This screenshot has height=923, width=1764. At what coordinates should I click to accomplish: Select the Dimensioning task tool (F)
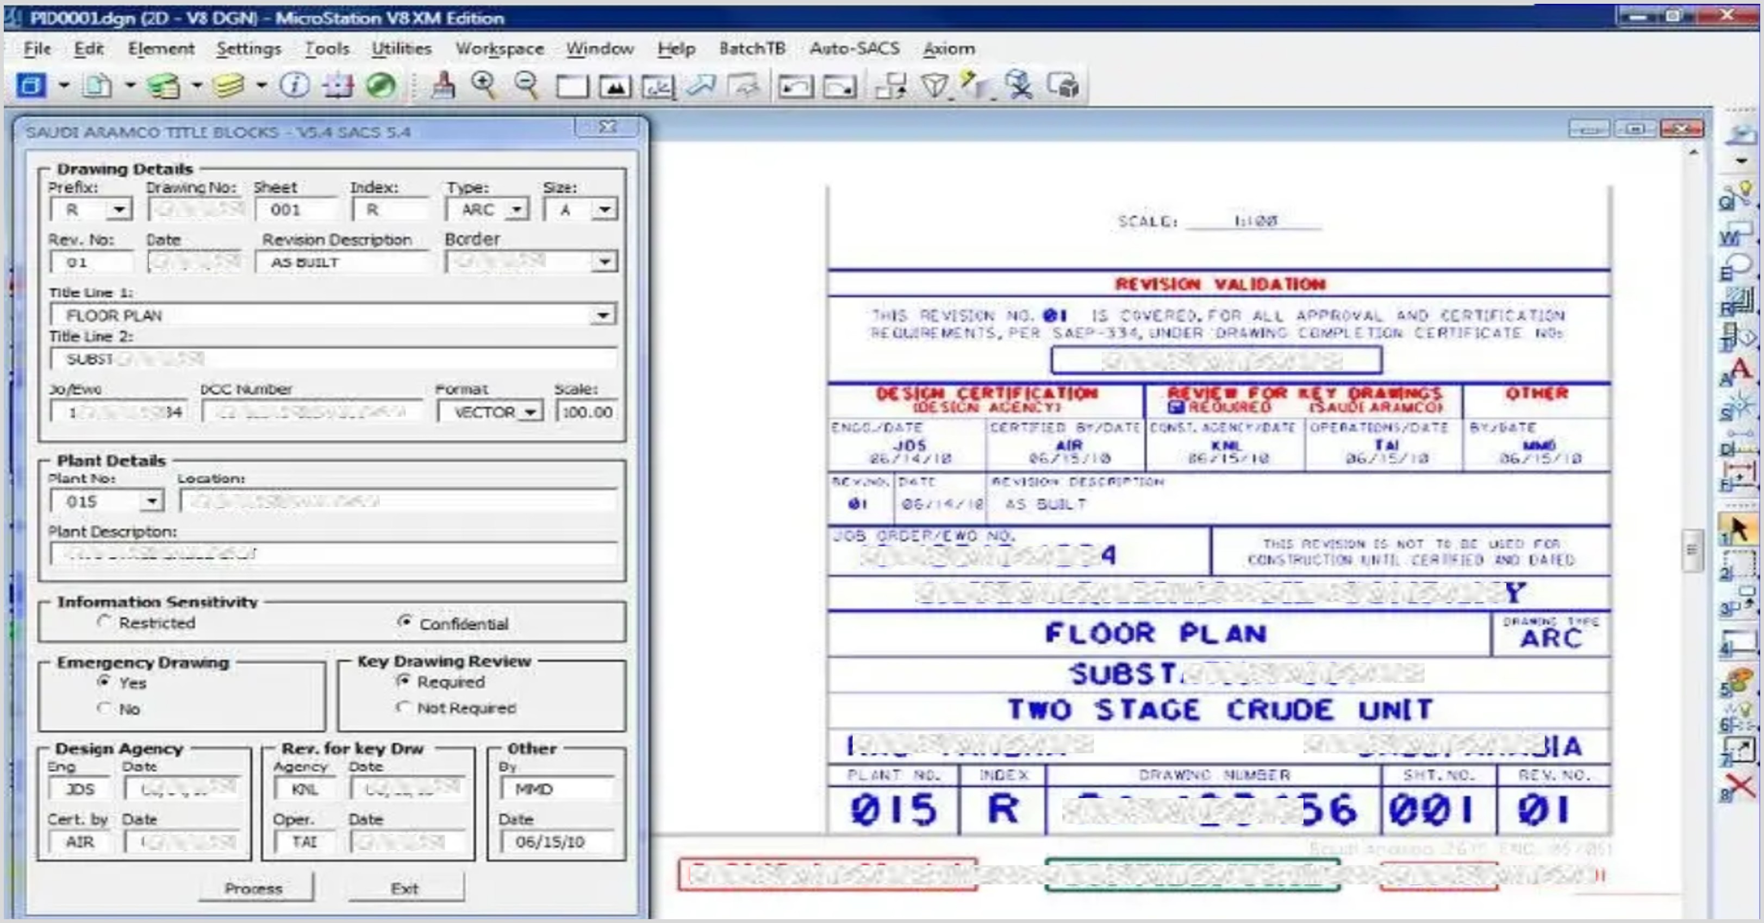pos(1738,476)
